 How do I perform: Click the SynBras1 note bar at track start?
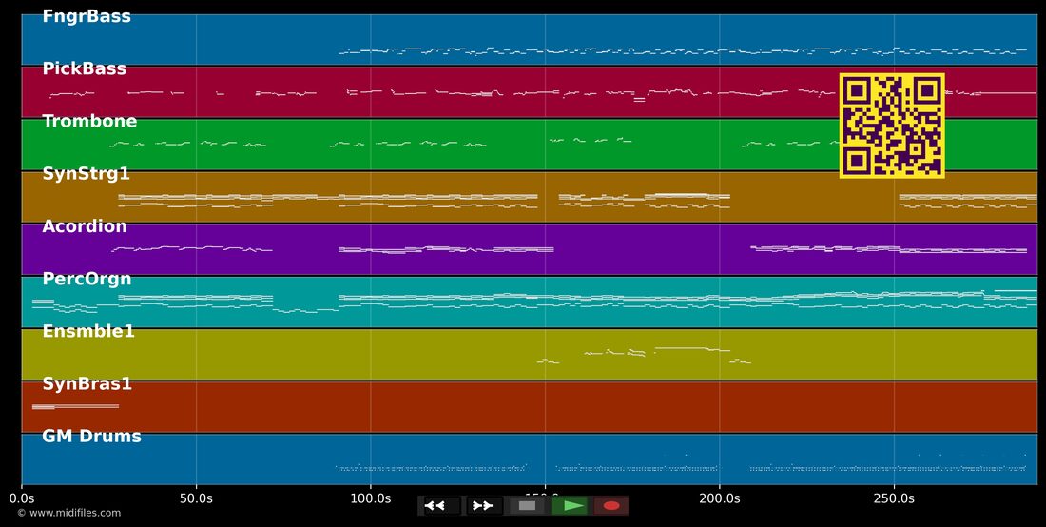pos(75,406)
